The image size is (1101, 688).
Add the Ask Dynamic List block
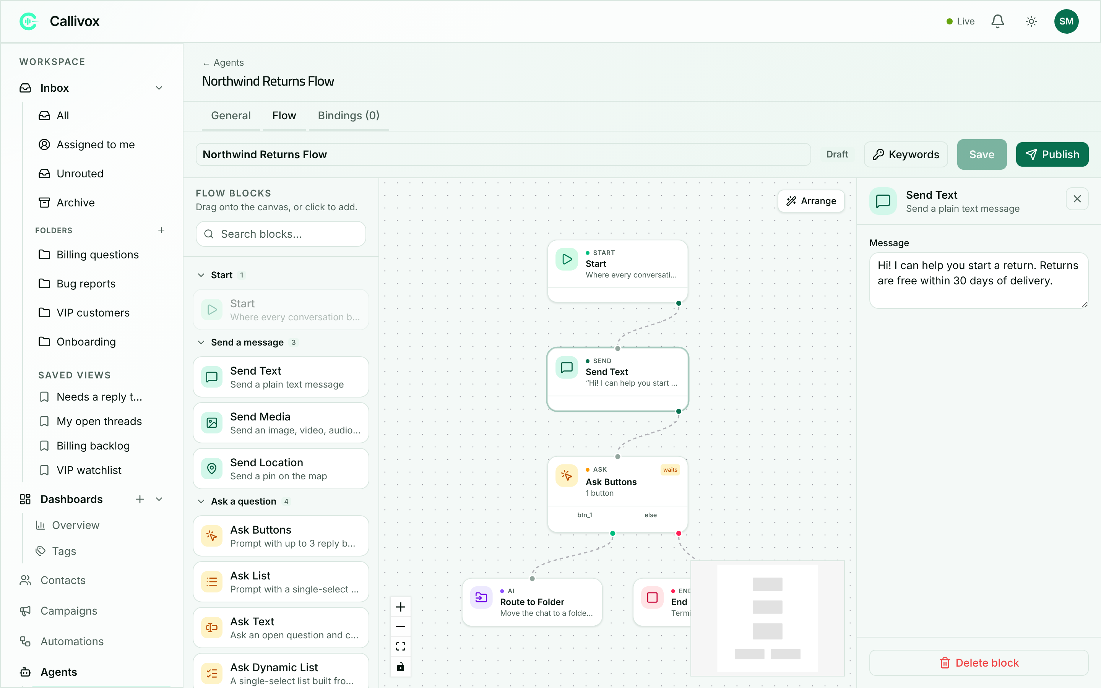281,672
